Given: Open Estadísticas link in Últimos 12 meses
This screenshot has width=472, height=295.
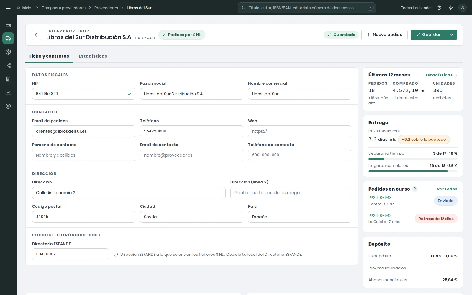Looking at the screenshot, I should (441, 75).
